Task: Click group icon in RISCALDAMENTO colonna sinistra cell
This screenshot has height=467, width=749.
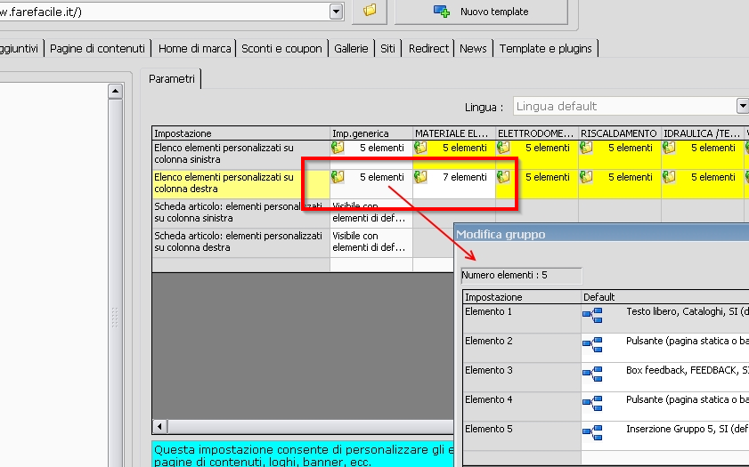Action: pyautogui.click(x=586, y=148)
